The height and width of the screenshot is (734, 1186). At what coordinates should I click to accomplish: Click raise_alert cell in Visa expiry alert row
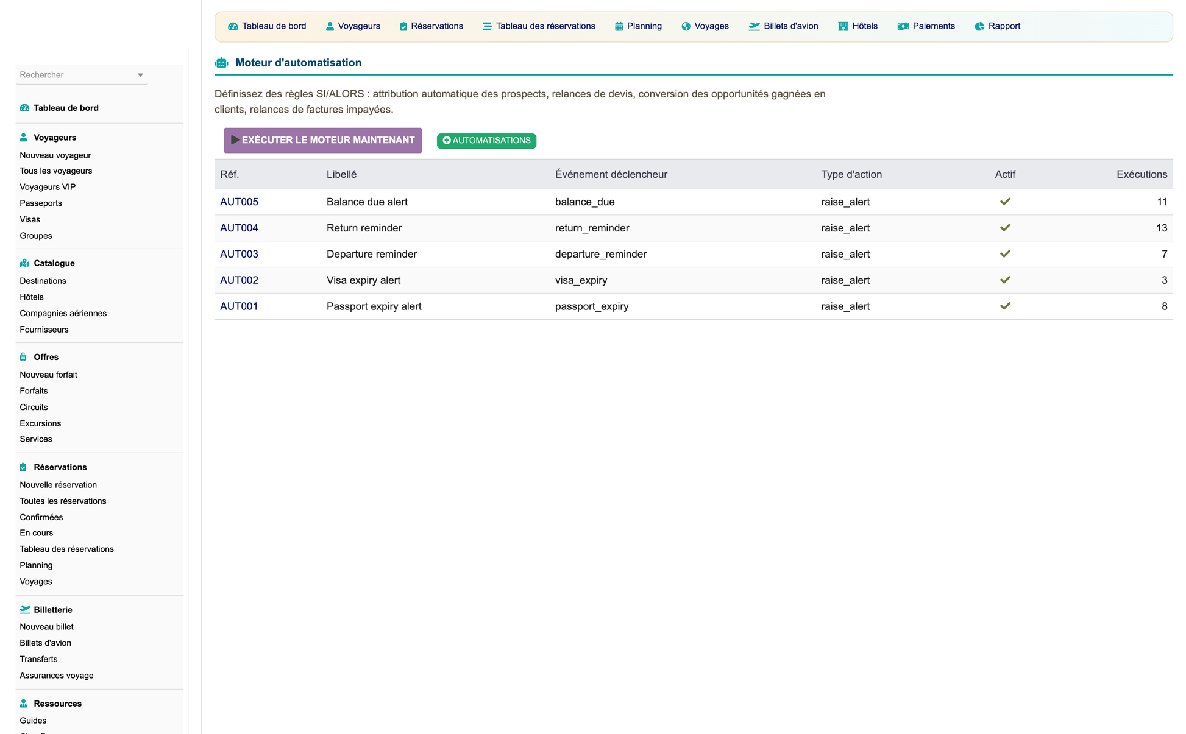[845, 280]
